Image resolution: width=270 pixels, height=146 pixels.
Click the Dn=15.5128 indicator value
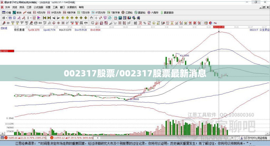coord(81,30)
